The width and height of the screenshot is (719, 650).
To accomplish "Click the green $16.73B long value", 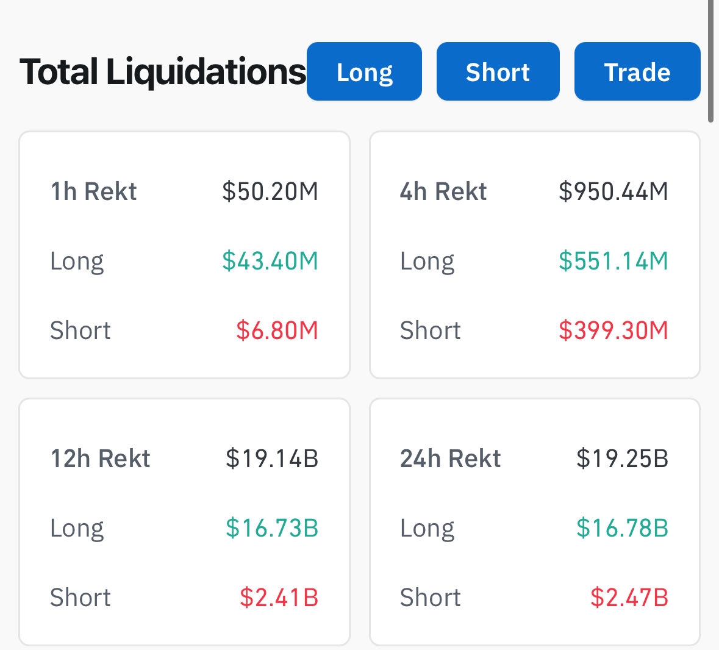I will 272,528.
